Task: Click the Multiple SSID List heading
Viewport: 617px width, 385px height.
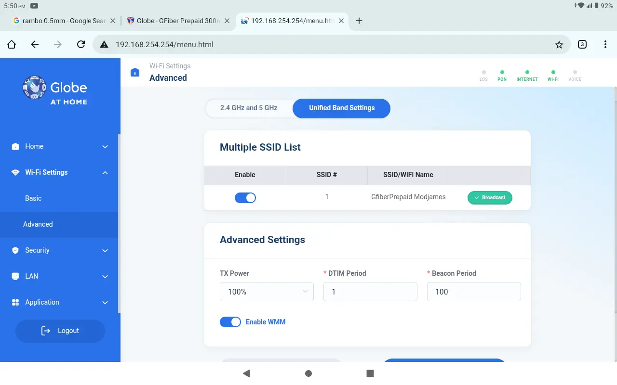Action: coord(260,147)
